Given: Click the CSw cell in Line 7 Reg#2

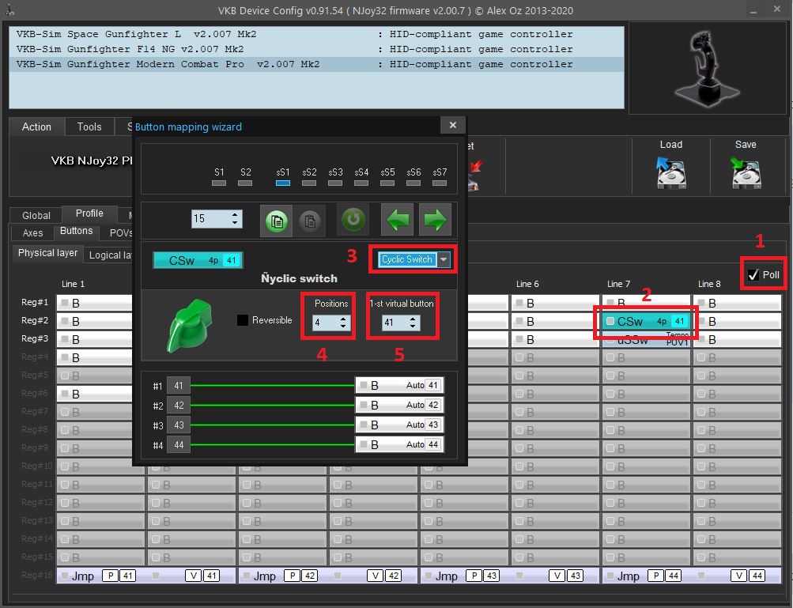Looking at the screenshot, I should [x=646, y=321].
